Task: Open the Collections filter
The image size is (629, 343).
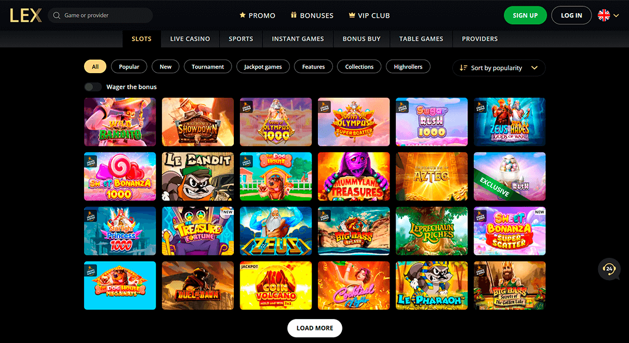Action: point(360,66)
